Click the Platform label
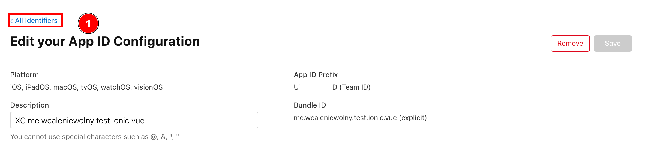Viewport: 648px width, 153px height. pos(25,75)
